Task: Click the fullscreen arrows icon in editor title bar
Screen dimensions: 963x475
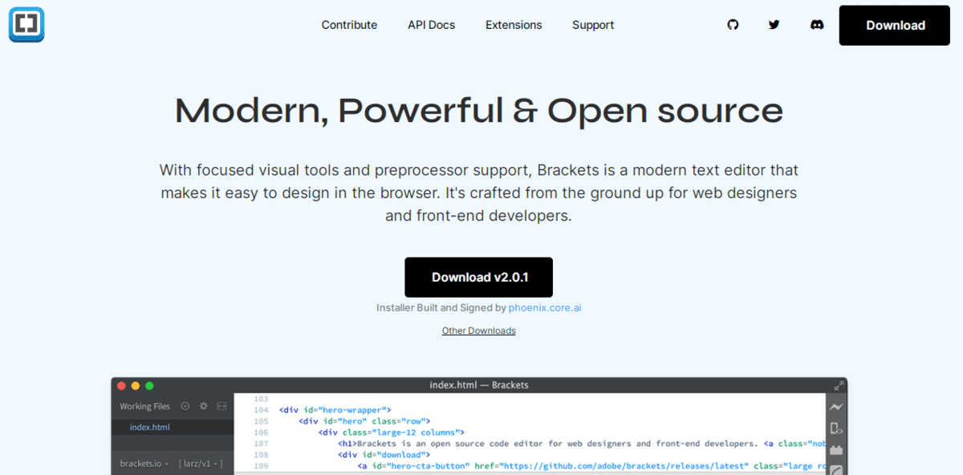Action: 839,385
